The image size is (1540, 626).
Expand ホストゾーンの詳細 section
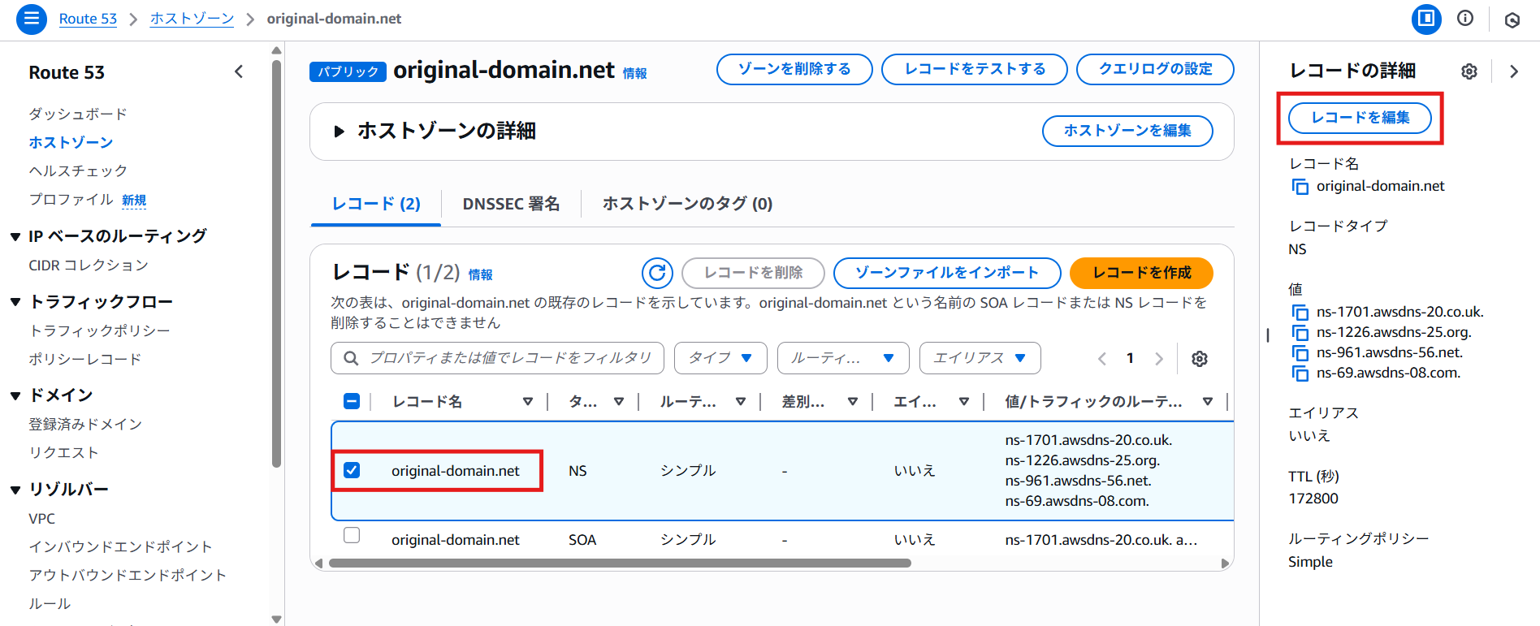click(340, 131)
